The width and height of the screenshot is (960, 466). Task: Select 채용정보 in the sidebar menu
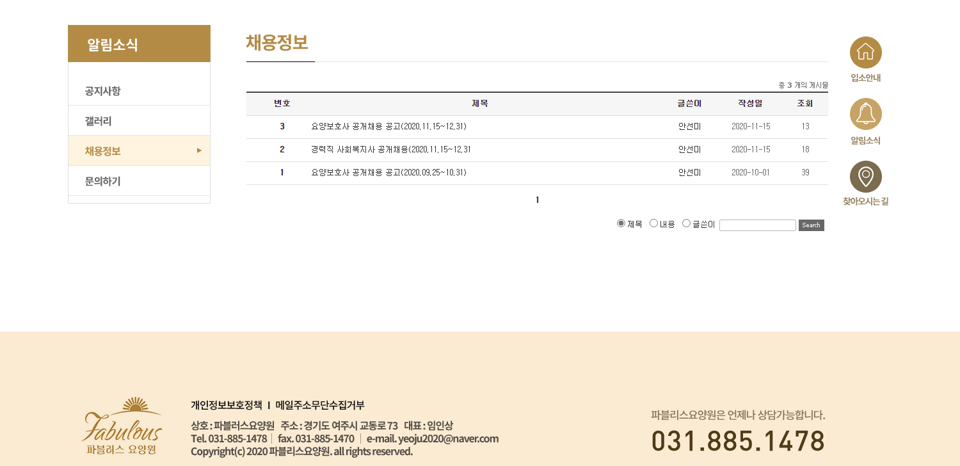coord(102,151)
